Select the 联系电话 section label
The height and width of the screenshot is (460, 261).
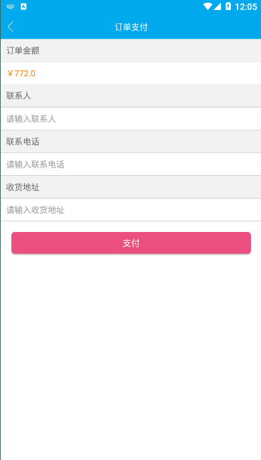pos(23,142)
